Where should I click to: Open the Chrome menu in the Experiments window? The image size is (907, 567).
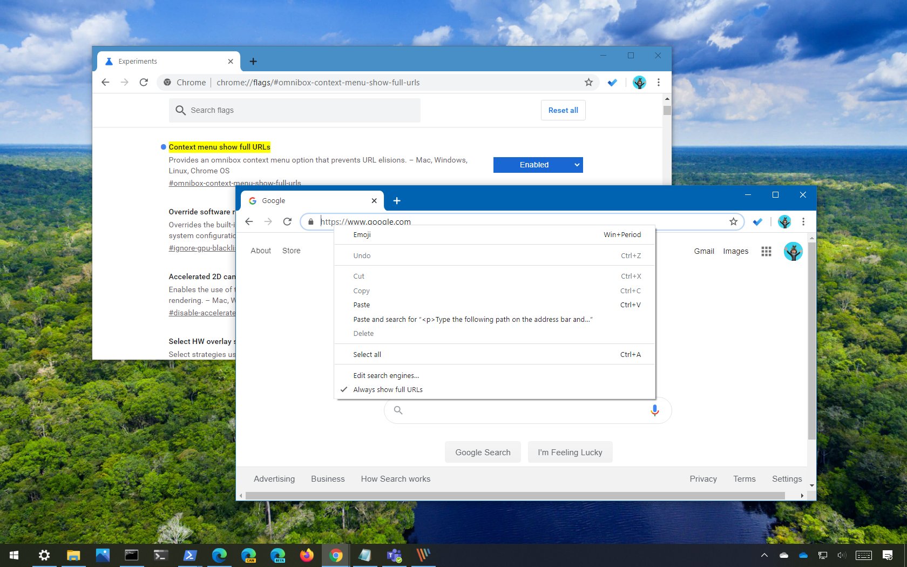(x=658, y=83)
